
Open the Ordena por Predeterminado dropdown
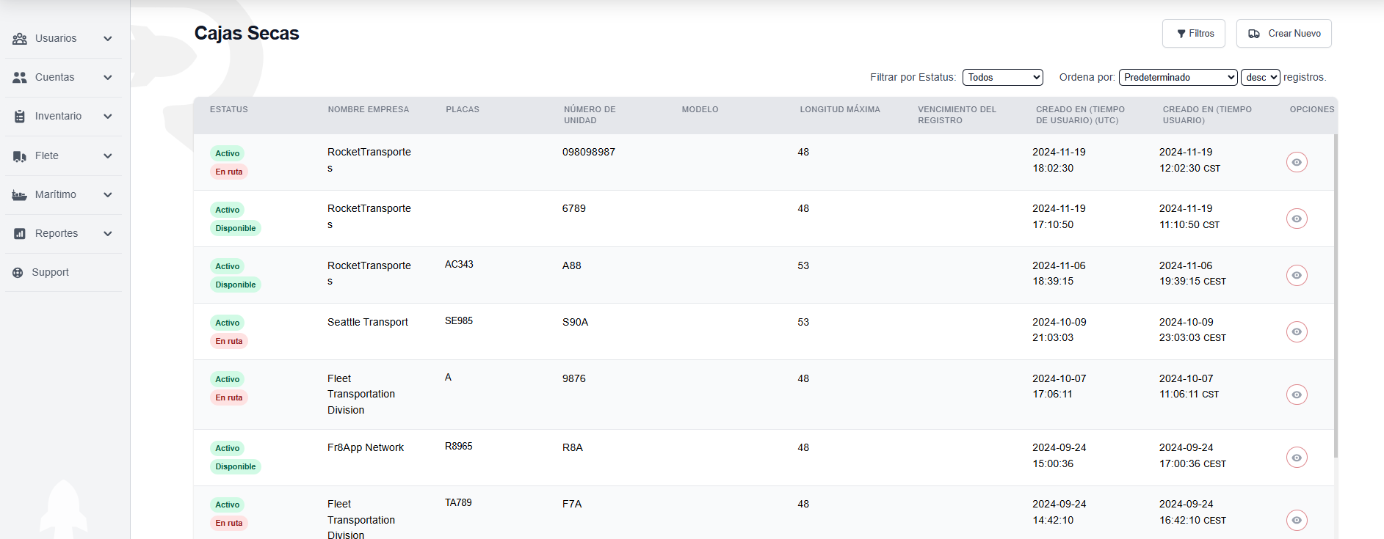1178,77
